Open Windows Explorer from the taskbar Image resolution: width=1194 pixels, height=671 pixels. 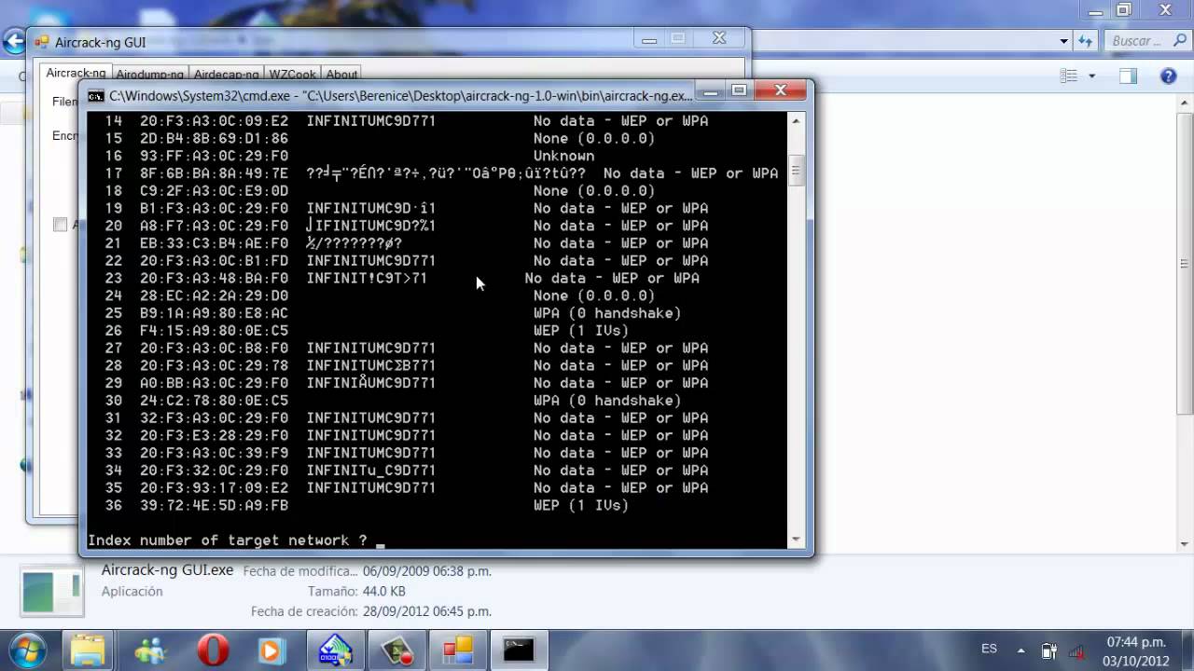coord(88,650)
